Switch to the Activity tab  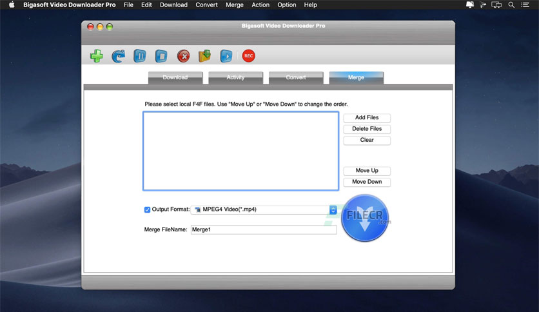coord(235,77)
